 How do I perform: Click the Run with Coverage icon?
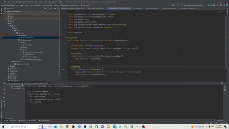[x=214, y=5]
